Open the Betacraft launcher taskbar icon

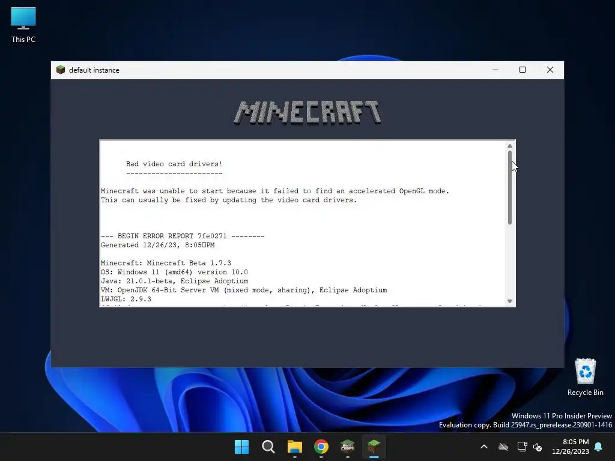(348, 447)
